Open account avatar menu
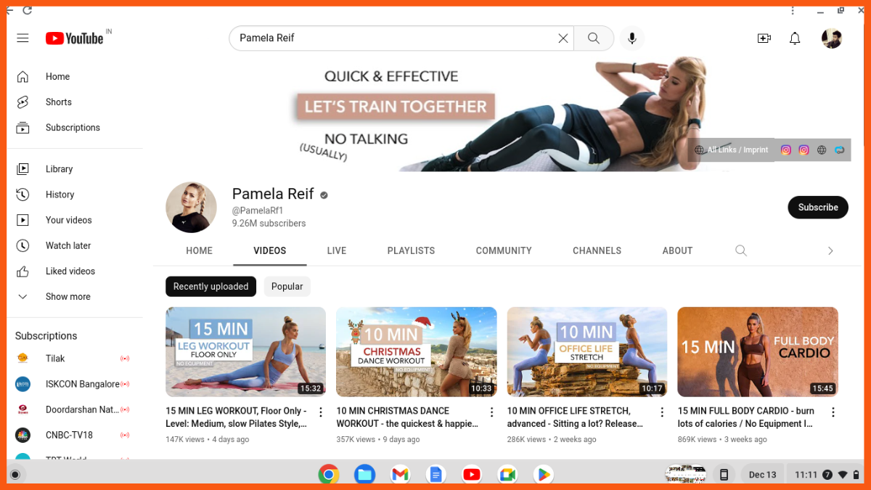This screenshot has height=490, width=871. click(831, 38)
